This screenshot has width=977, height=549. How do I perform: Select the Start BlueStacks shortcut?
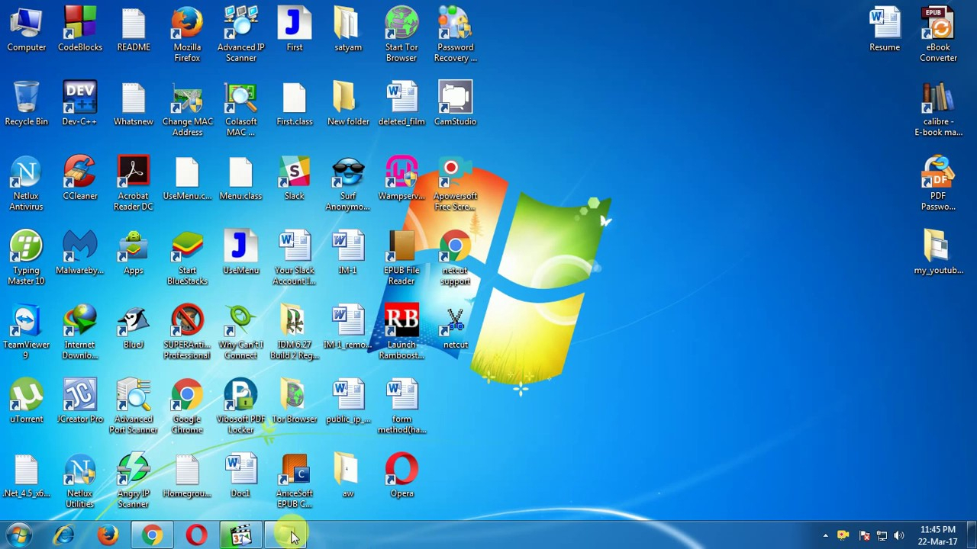coord(187,258)
